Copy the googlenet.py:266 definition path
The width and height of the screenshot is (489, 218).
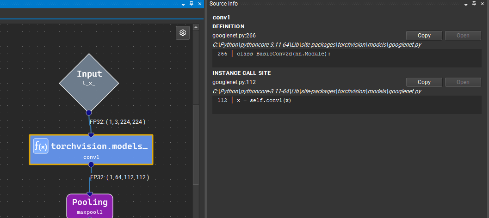(424, 36)
